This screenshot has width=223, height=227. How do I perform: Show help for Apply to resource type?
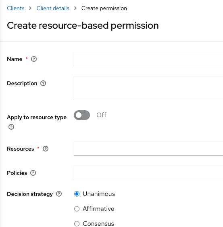click(x=11, y=127)
